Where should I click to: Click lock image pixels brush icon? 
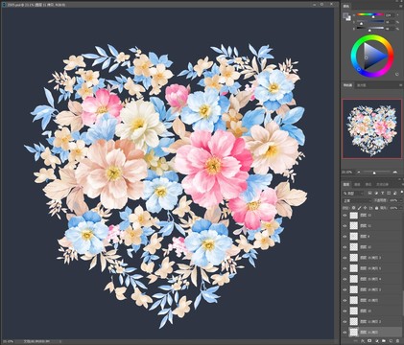360,208
